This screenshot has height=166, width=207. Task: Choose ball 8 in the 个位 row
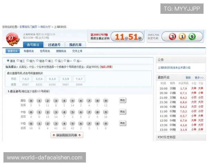(x=97, y=124)
